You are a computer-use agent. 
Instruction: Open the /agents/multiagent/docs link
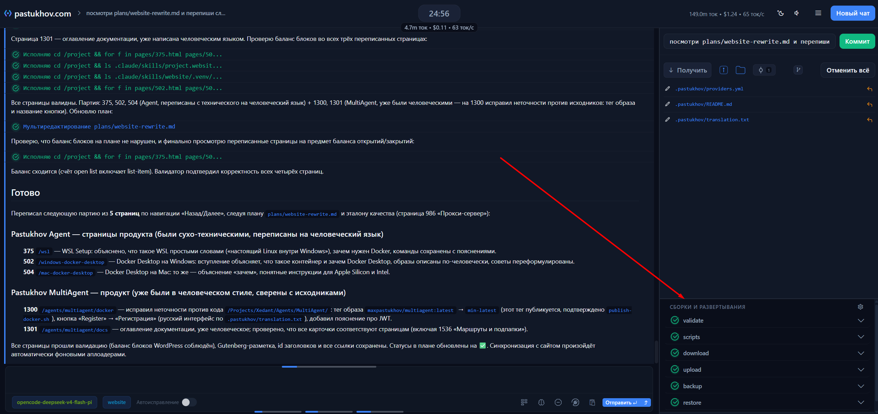[75, 330]
